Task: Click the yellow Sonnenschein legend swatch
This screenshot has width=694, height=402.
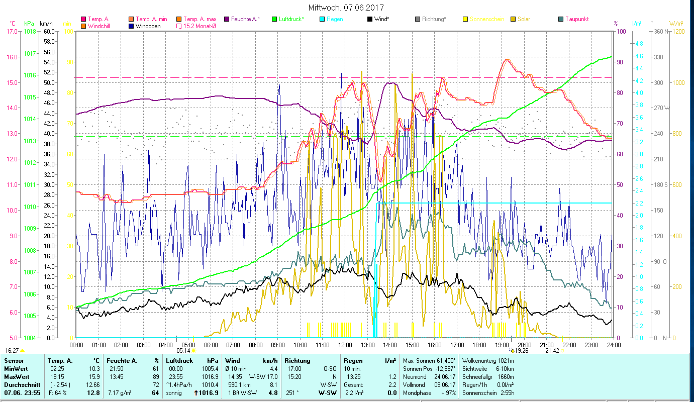Action: point(465,19)
